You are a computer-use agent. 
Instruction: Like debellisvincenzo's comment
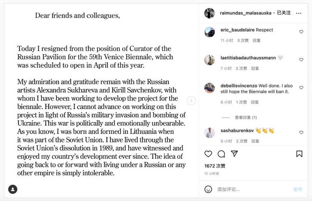point(301,88)
